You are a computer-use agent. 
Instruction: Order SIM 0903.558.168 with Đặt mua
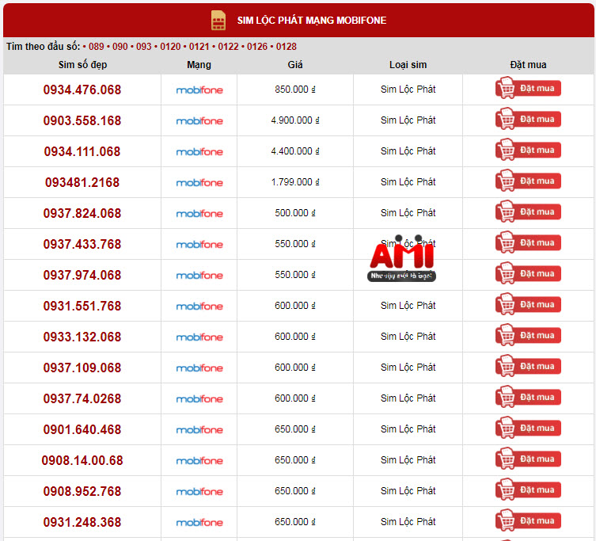pos(528,119)
